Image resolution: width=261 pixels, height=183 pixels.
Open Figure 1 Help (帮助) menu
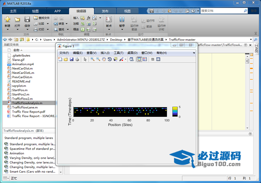(161, 53)
